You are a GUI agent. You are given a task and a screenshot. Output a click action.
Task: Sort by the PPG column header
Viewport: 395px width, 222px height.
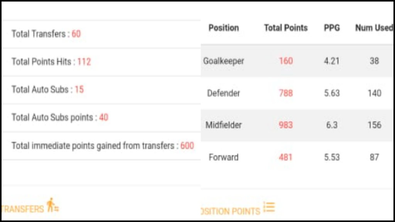coord(332,28)
